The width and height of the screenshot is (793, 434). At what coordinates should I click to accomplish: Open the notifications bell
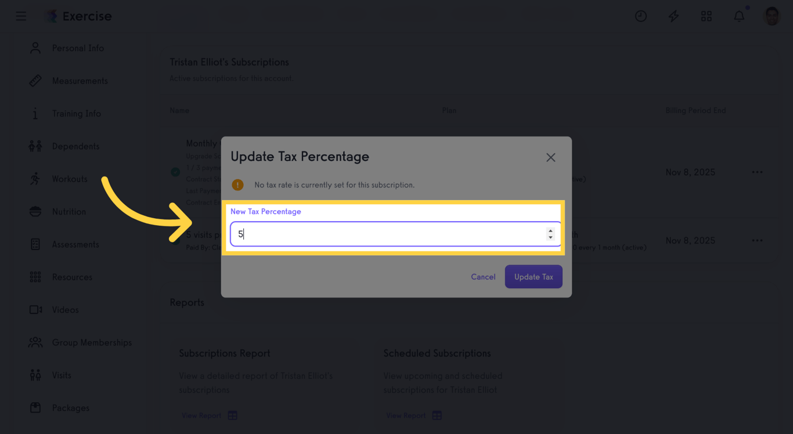point(738,16)
